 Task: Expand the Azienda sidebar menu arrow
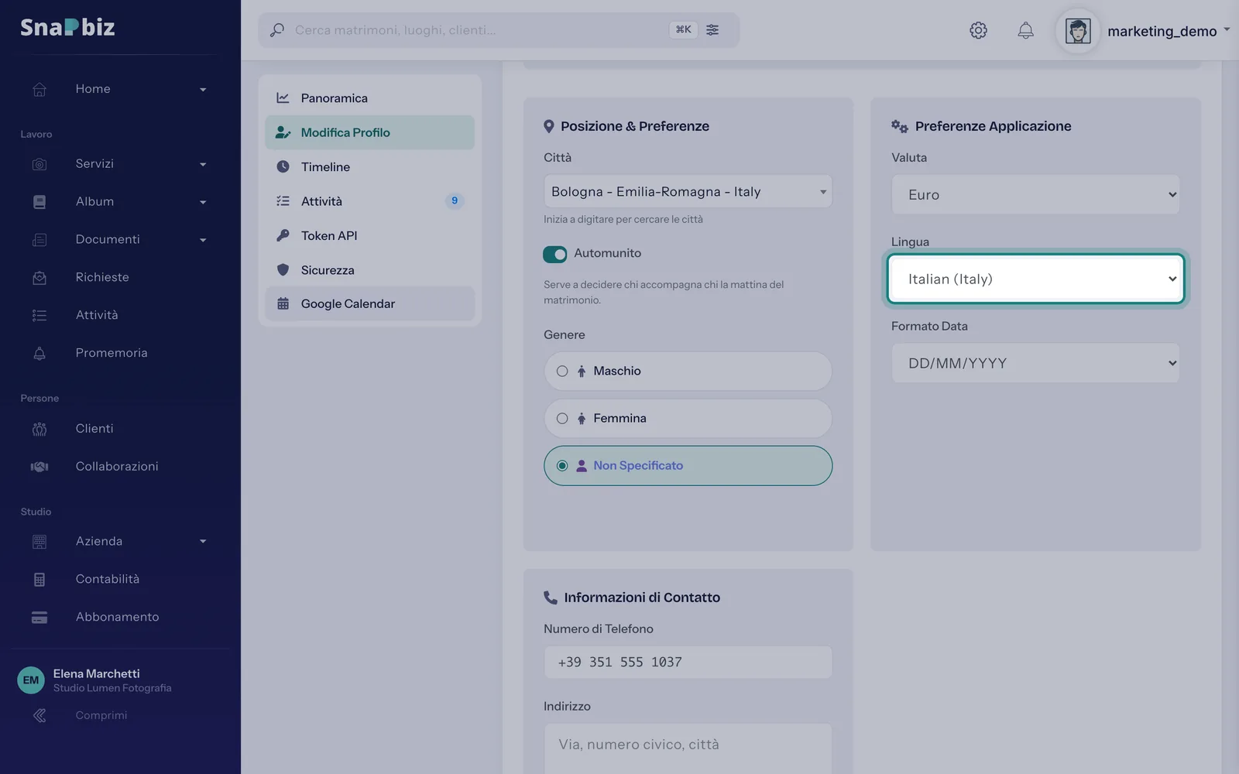pos(203,542)
